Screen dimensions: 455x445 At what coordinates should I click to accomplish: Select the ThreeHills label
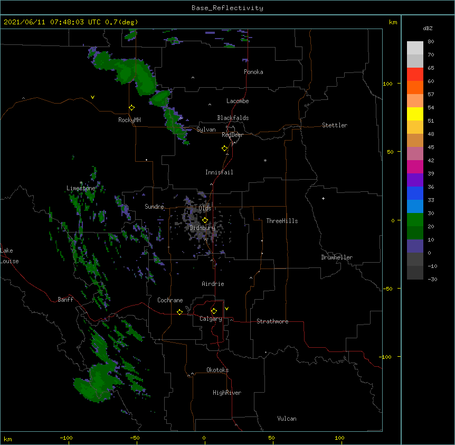coord(282,221)
